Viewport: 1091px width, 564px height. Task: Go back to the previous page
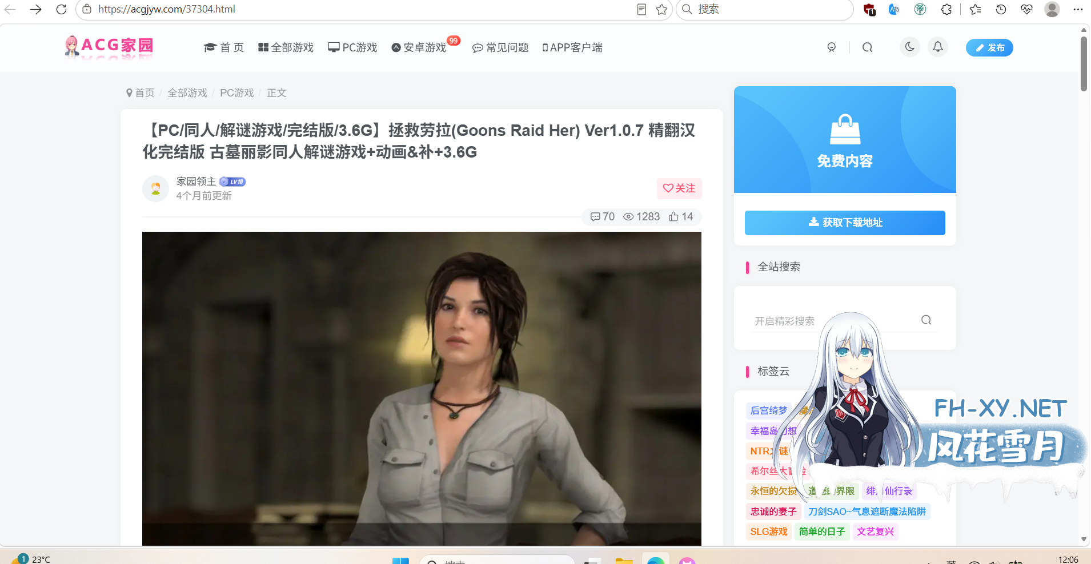[10, 9]
